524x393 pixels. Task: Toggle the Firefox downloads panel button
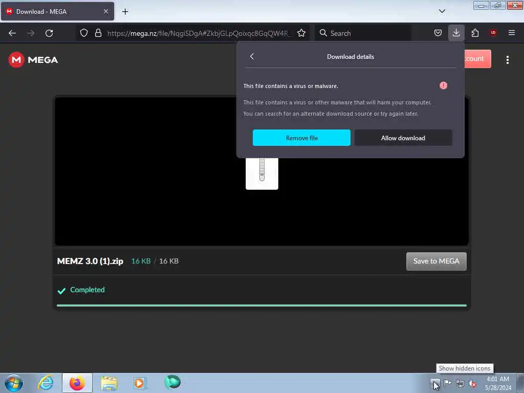point(456,33)
